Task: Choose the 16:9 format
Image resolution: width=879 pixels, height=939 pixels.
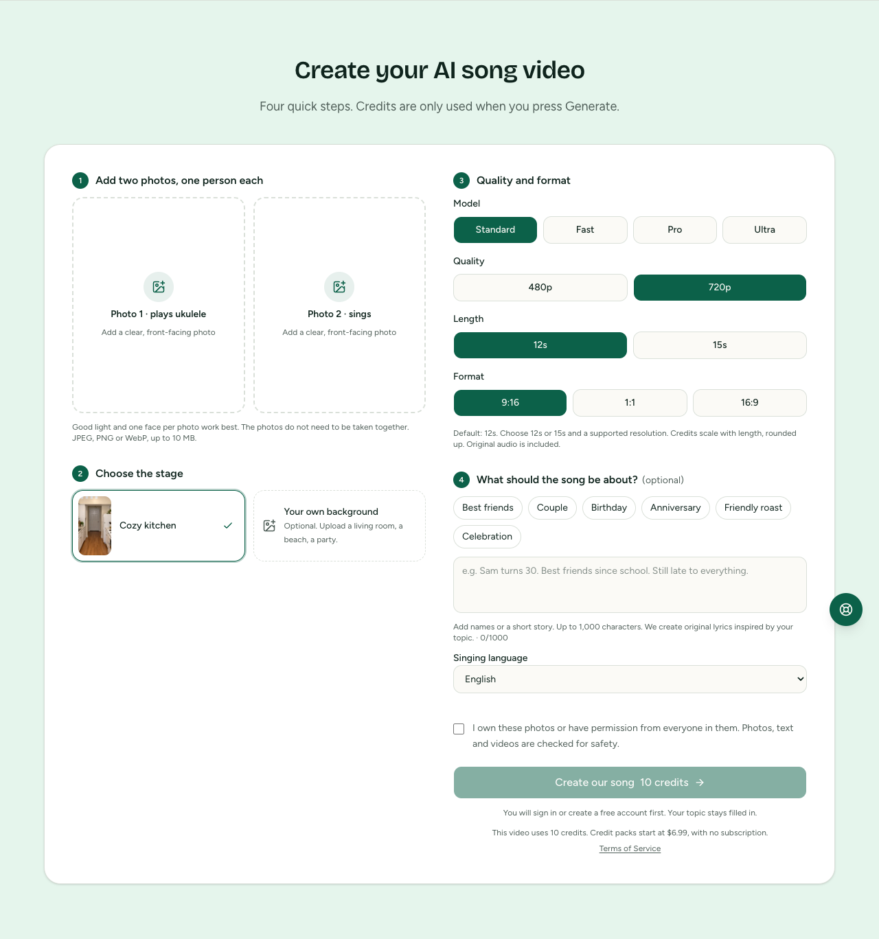Action: [750, 403]
